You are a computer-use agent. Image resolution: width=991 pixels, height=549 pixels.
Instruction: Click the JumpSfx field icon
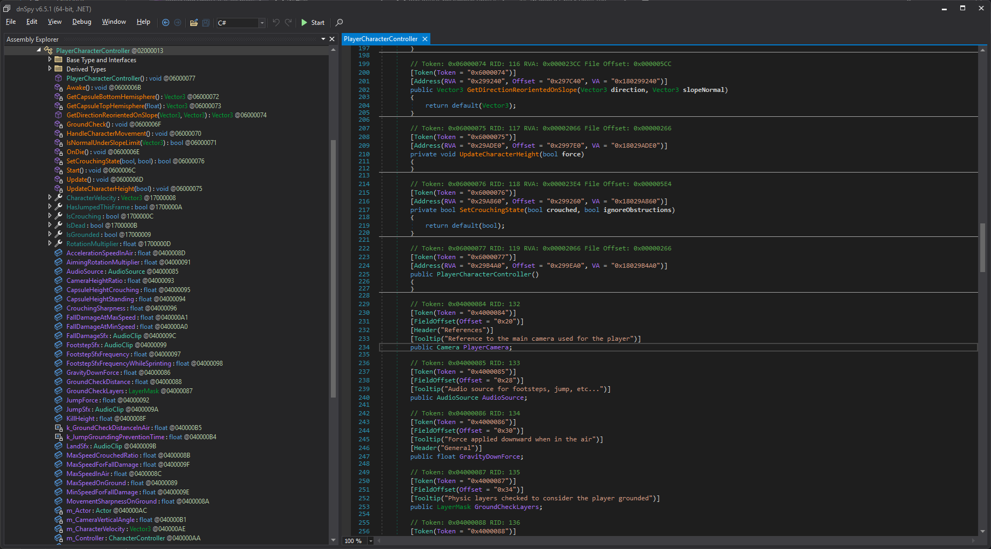58,409
